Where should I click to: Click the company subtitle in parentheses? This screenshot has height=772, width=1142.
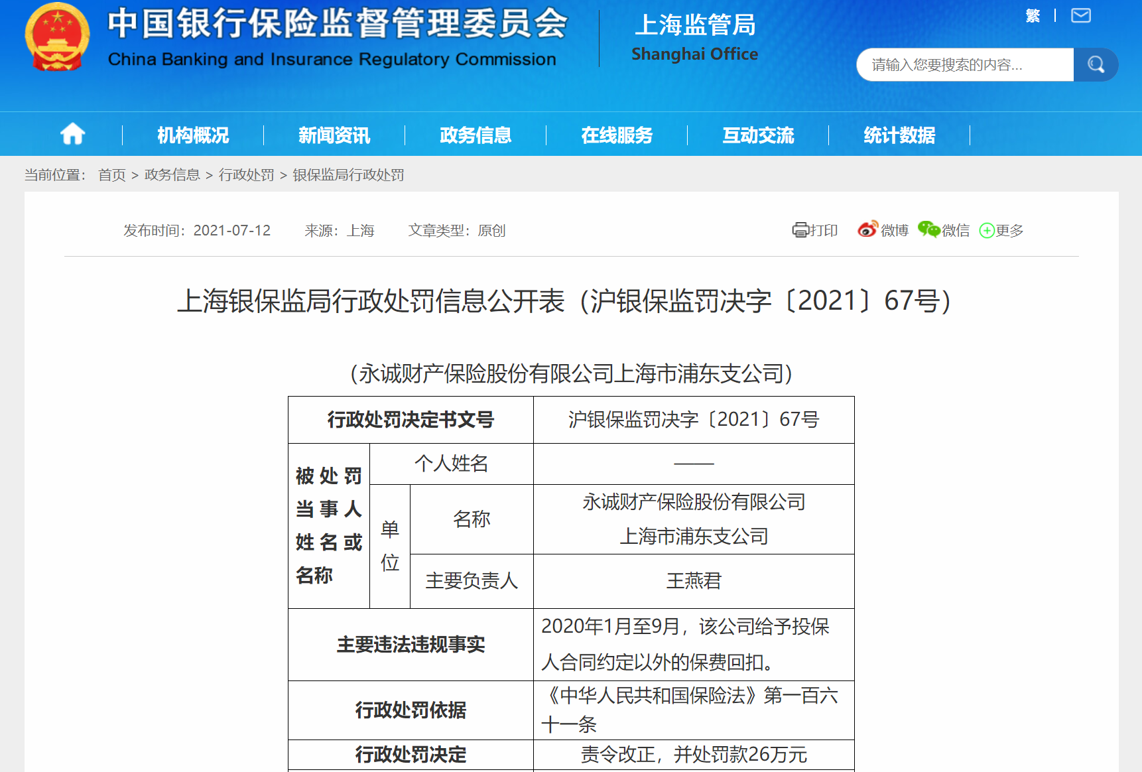click(x=571, y=373)
